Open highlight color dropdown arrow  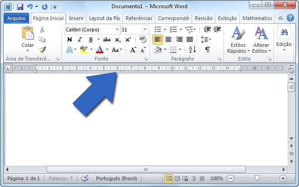point(91,50)
